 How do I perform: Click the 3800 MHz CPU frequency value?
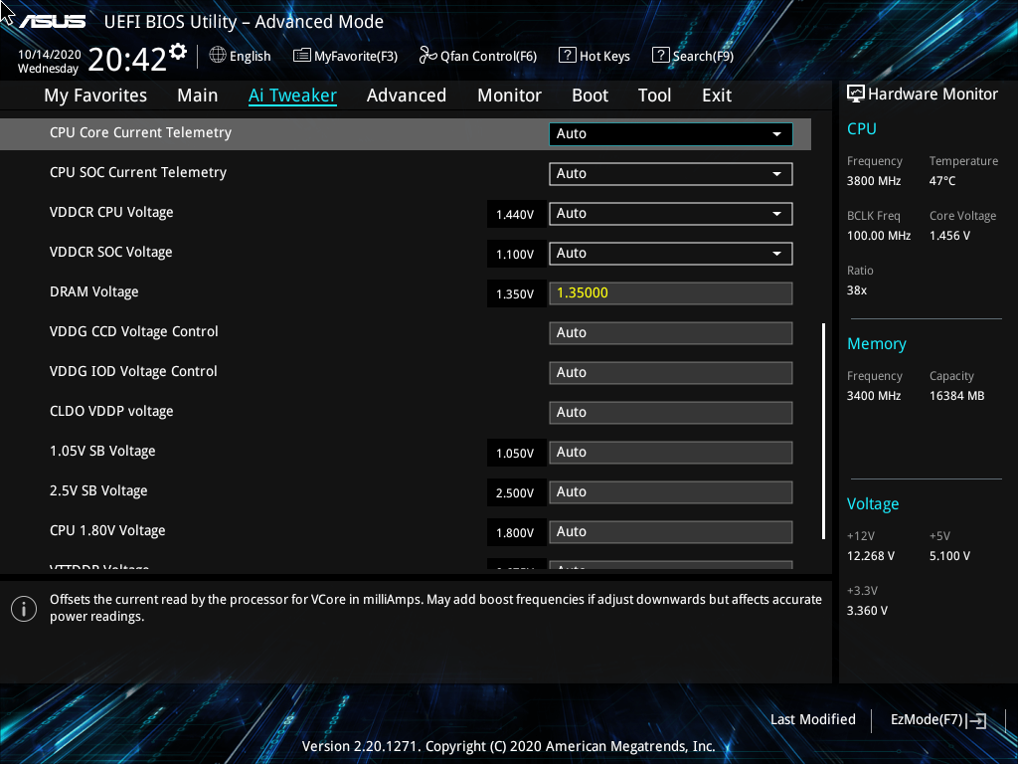point(874,181)
